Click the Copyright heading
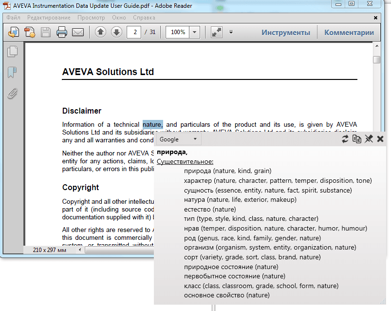 pyautogui.click(x=80, y=188)
